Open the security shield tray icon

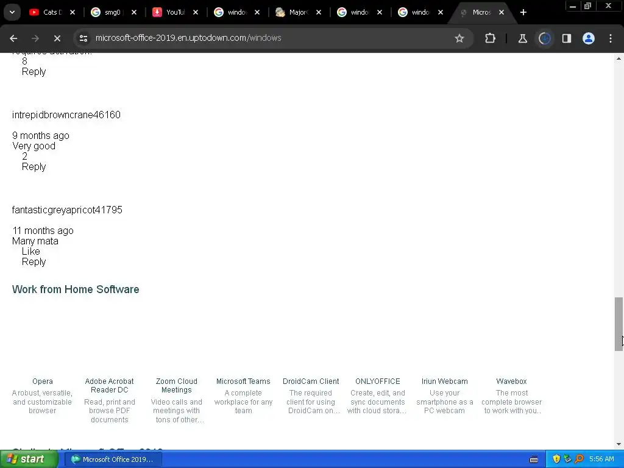pyautogui.click(x=556, y=459)
